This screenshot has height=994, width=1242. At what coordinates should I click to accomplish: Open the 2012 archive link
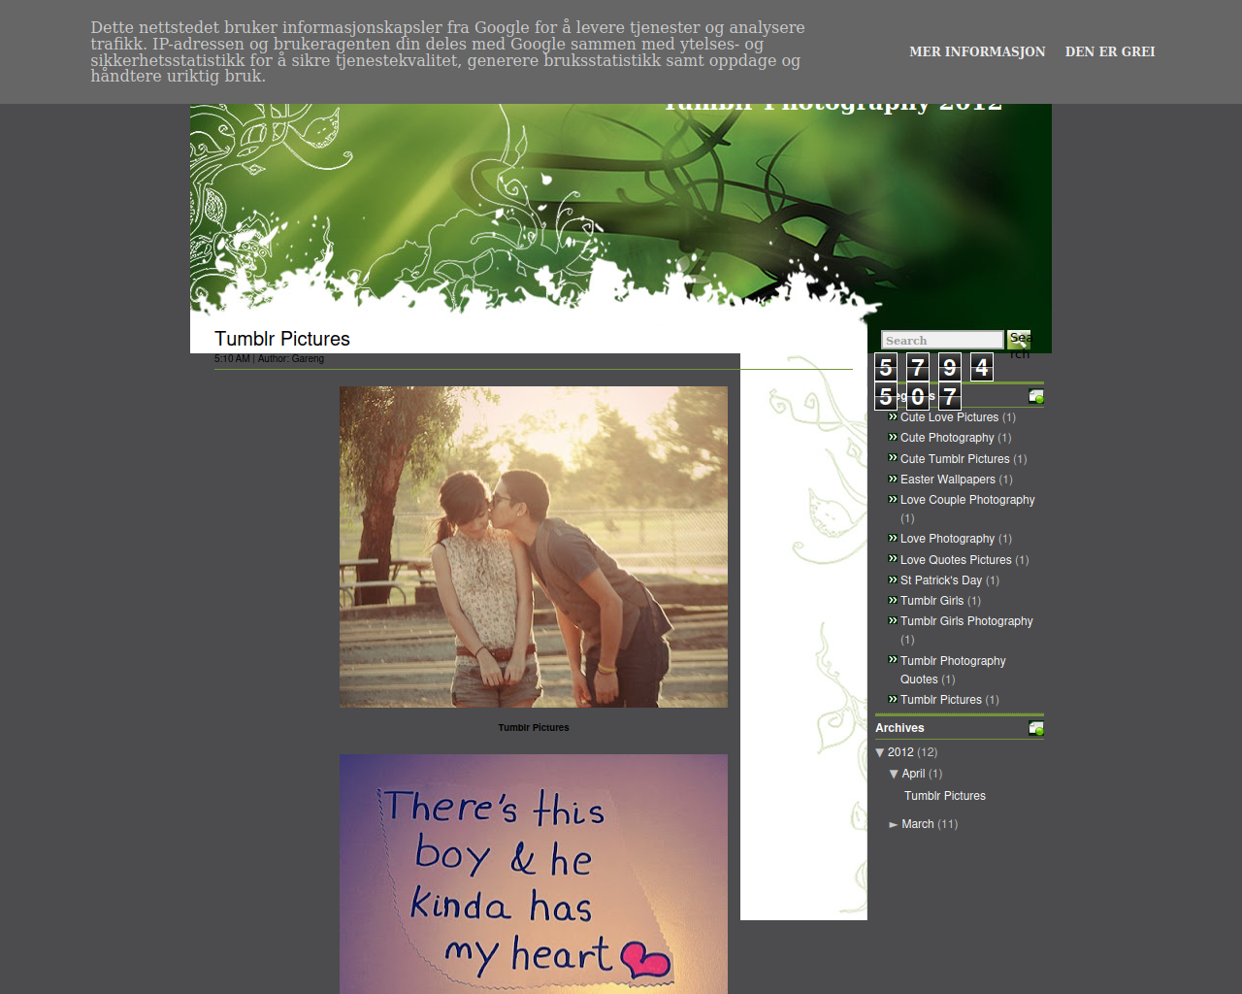(x=900, y=752)
